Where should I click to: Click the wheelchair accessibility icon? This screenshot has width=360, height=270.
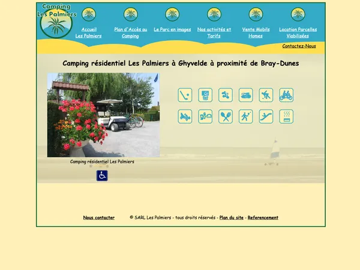(x=102, y=176)
